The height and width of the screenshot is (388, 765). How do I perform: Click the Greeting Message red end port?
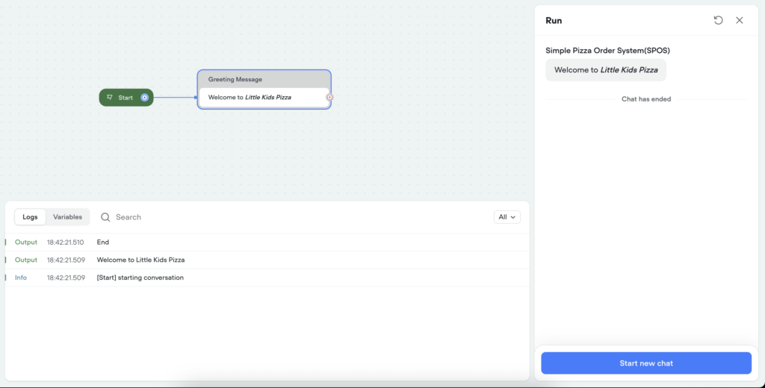click(329, 97)
